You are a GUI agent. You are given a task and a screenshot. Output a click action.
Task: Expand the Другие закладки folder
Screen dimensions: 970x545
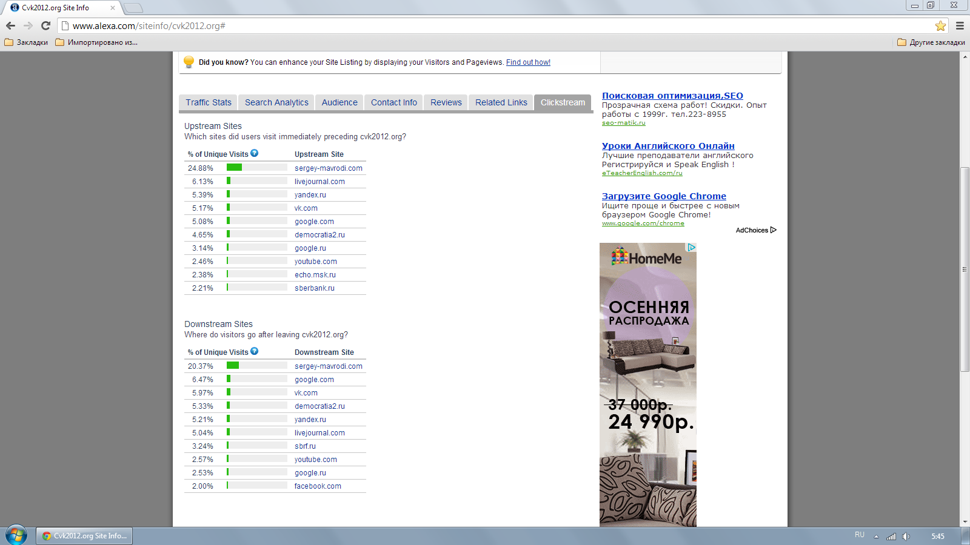click(x=931, y=42)
